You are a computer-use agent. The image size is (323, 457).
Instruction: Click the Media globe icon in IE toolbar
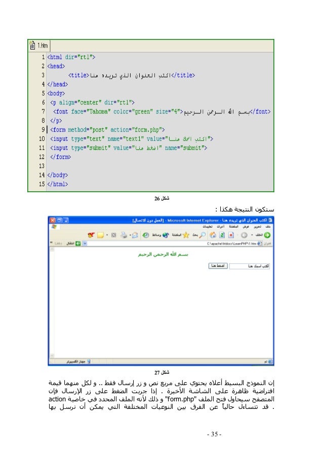click(x=166, y=235)
